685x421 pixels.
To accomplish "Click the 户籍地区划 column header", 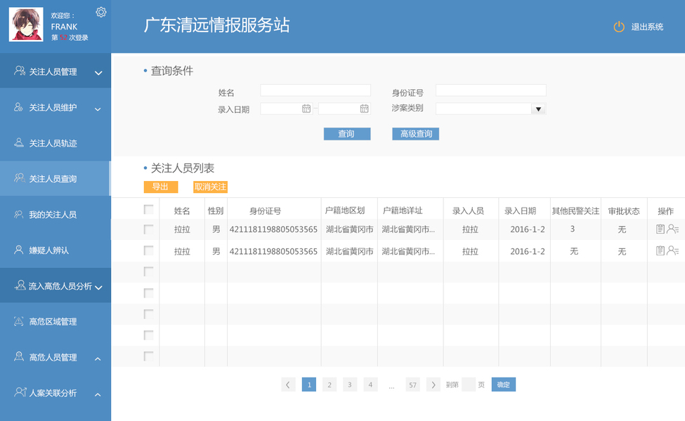I will (x=345, y=210).
